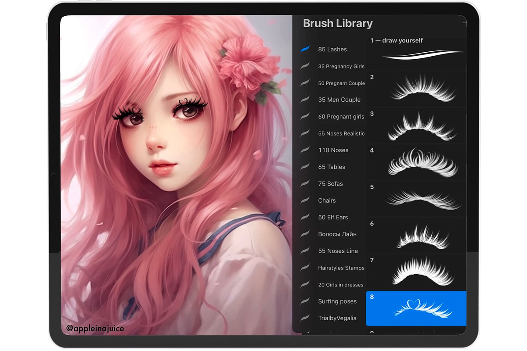The height and width of the screenshot is (351, 527).
Task: Select the 55 Noses Realistic brush set
Action: click(x=341, y=133)
